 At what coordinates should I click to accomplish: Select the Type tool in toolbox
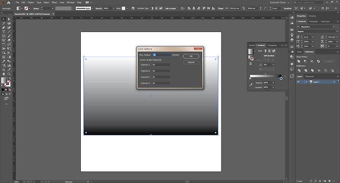(x=4, y=32)
